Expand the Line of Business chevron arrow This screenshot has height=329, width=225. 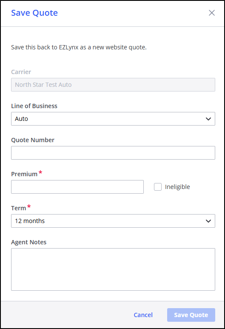[x=208, y=119]
